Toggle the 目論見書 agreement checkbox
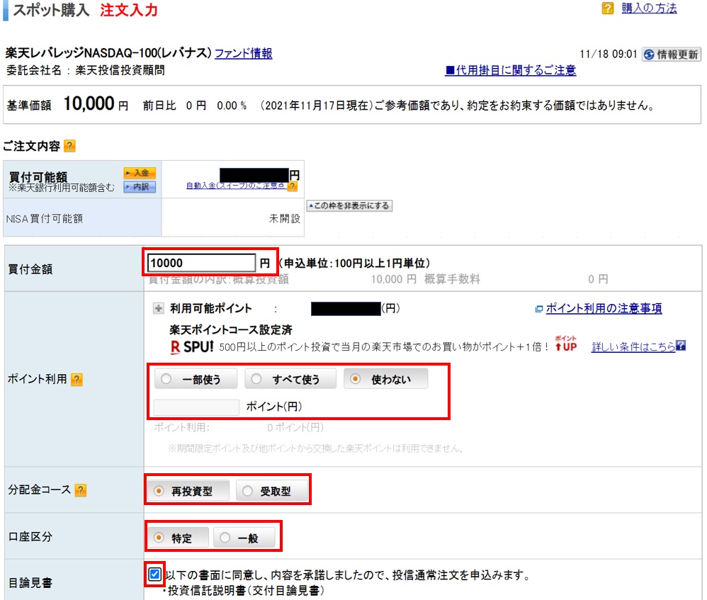This screenshot has height=600, width=707. pos(154,574)
